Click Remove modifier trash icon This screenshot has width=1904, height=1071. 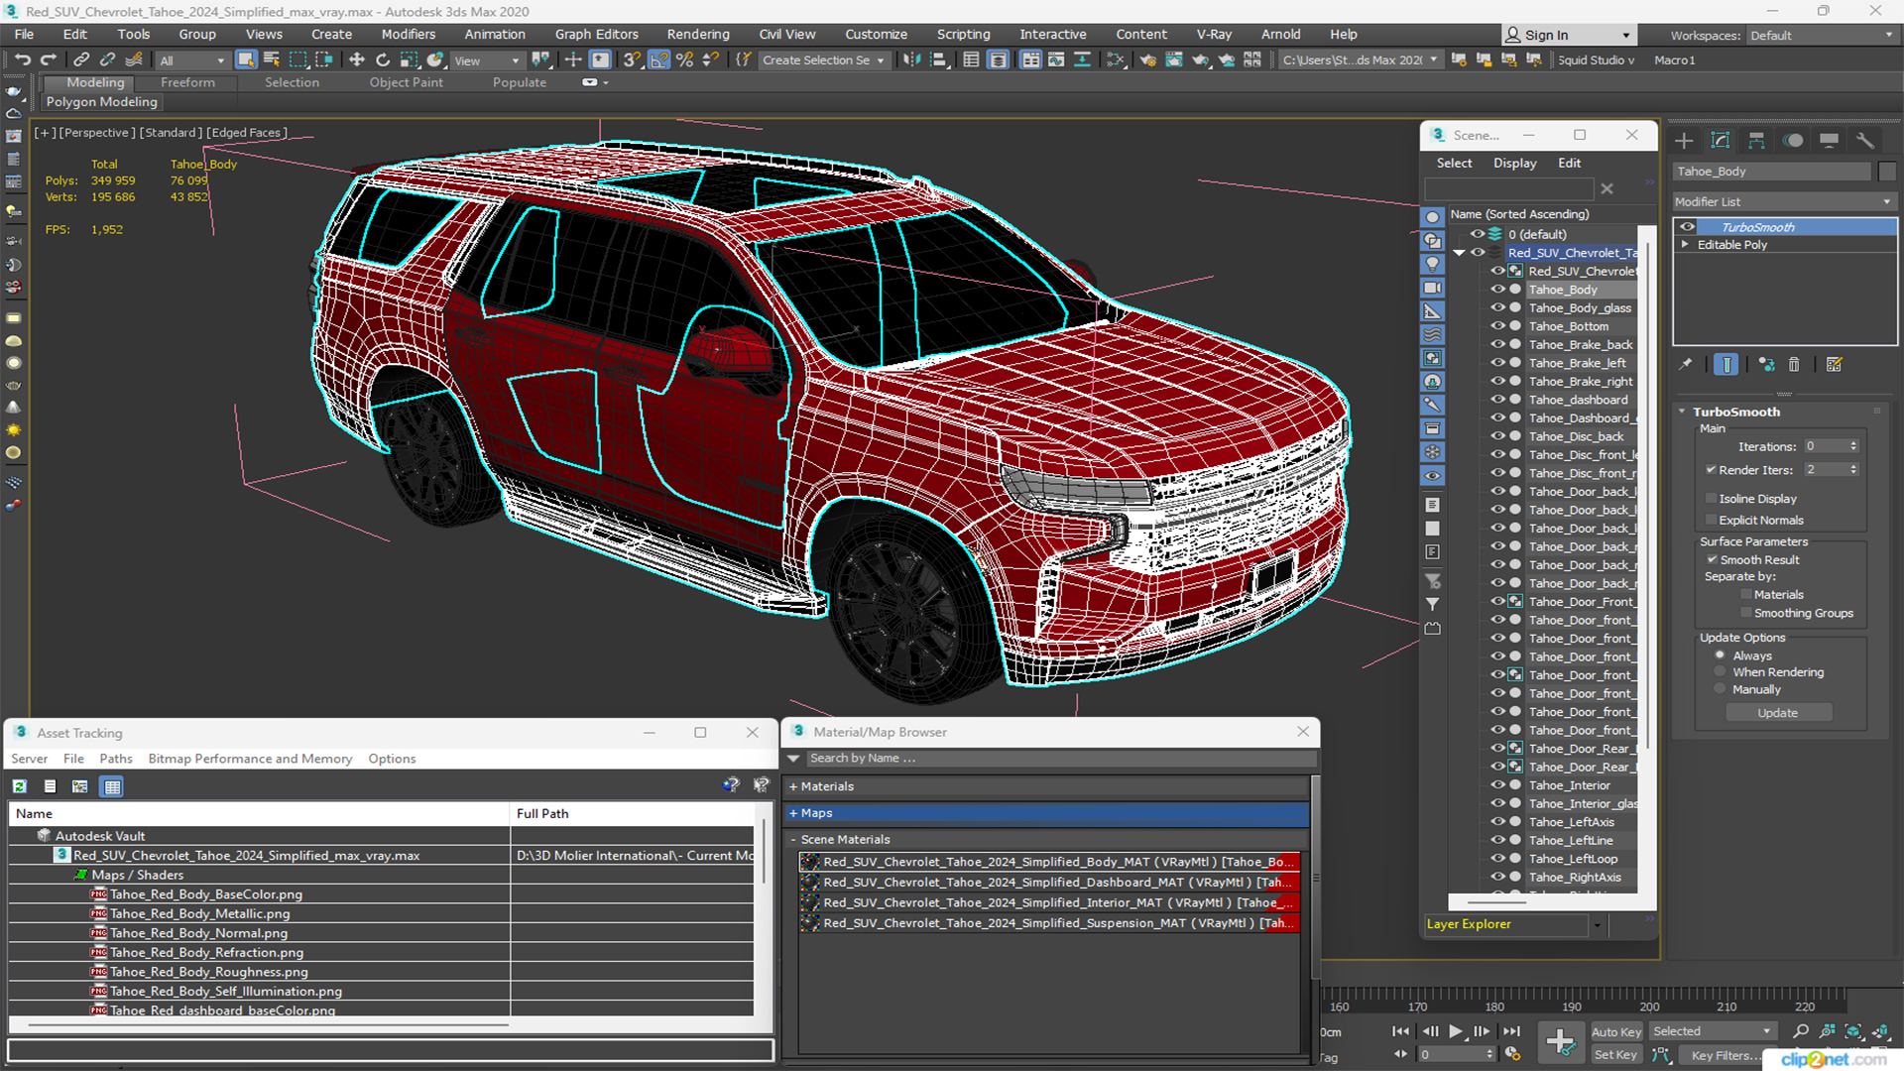tap(1794, 365)
